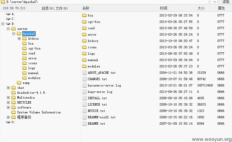Expand the Multimedia folder node

point(8,97)
